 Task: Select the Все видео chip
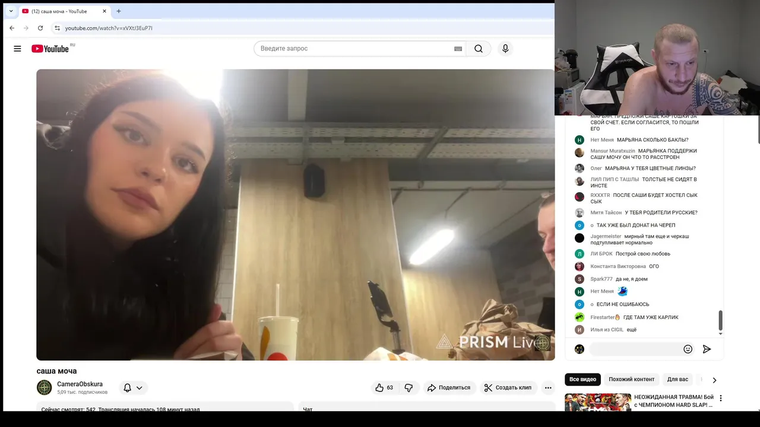(582, 380)
